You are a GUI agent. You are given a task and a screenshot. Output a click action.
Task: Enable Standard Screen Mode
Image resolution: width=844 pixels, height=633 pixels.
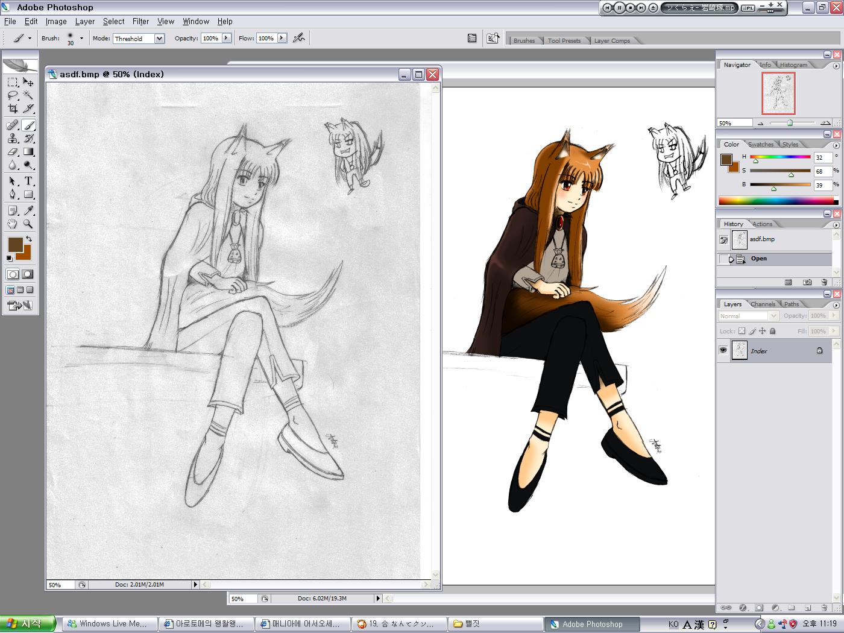[x=11, y=290]
